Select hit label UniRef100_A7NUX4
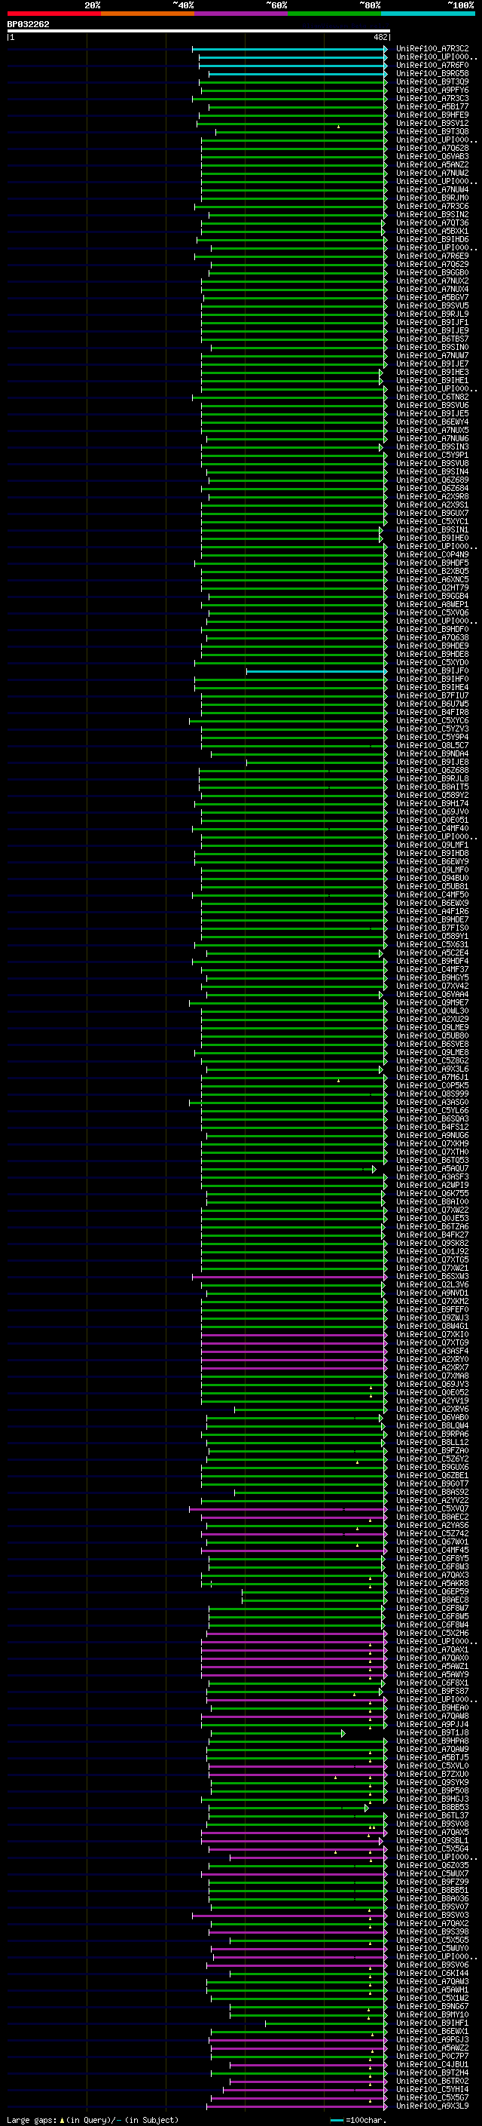 [432, 289]
